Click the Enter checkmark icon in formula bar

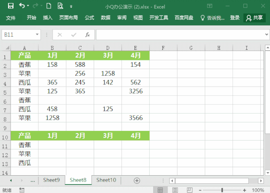pyautogui.click(x=74, y=35)
